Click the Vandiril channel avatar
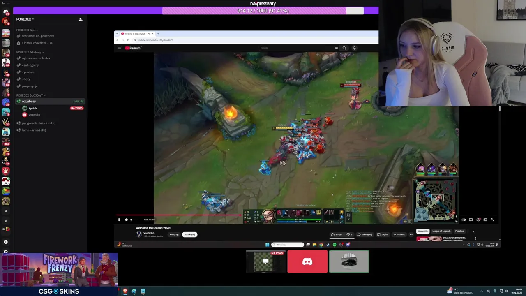 (x=138, y=234)
